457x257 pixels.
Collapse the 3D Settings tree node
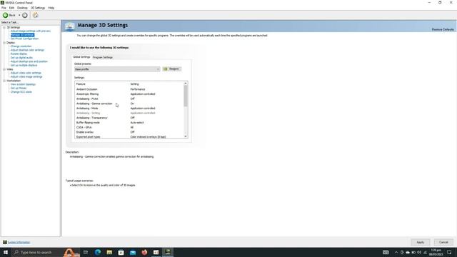tap(4, 27)
